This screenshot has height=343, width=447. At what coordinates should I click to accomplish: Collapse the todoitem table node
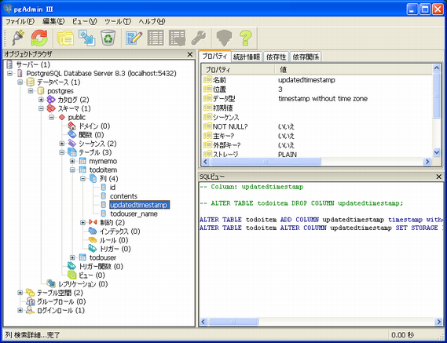(x=72, y=170)
